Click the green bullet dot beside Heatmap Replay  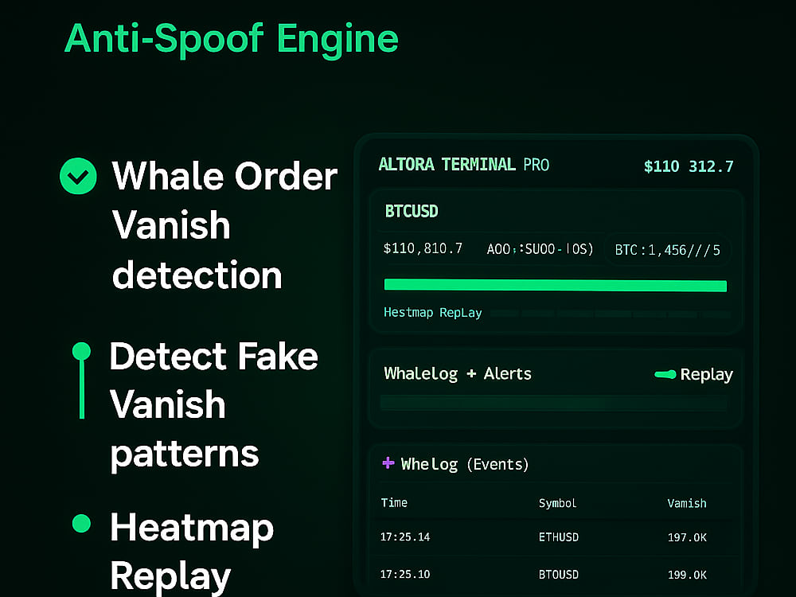(x=81, y=523)
